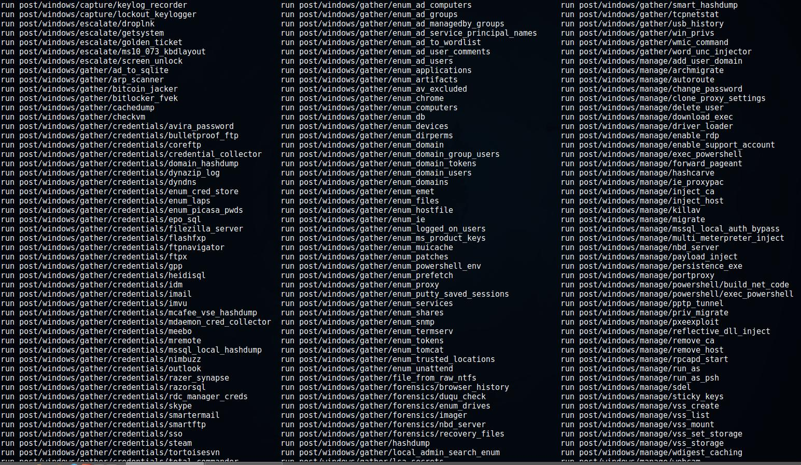Click the manage/killav module line
801x465 pixels.
click(630, 210)
